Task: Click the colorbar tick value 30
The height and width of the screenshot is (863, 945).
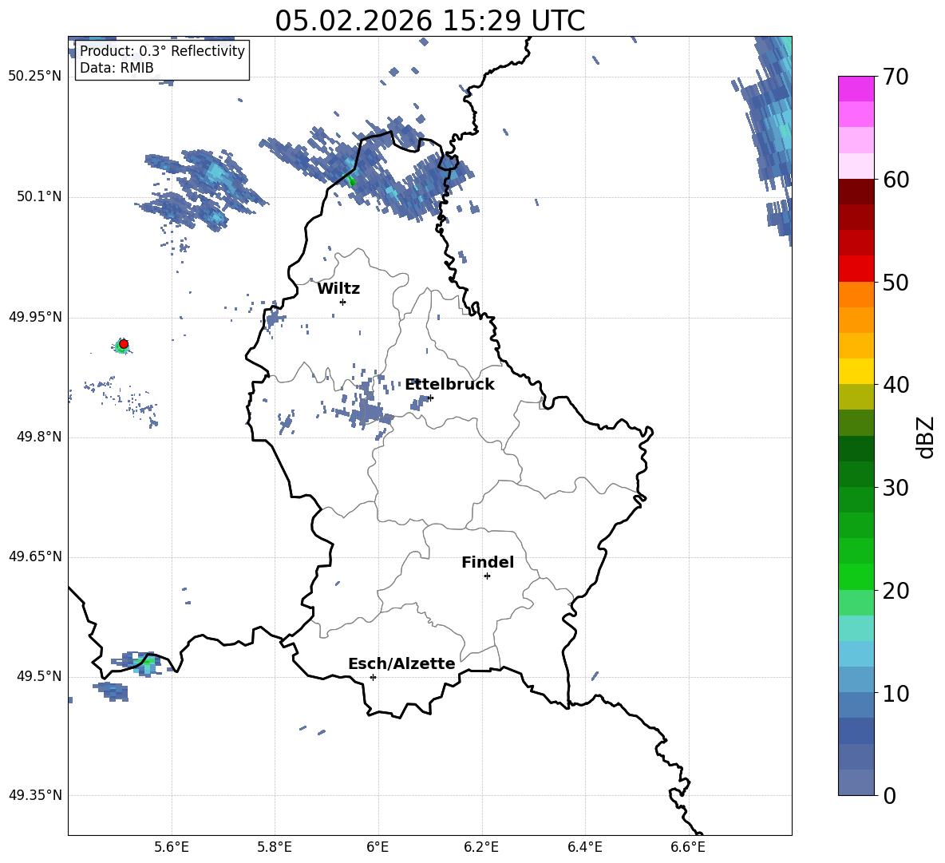Action: 896,488
